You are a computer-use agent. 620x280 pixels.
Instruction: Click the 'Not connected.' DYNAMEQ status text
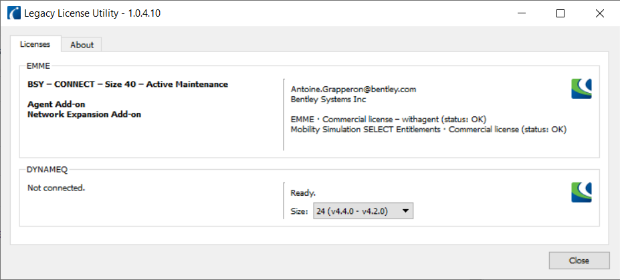(x=56, y=188)
